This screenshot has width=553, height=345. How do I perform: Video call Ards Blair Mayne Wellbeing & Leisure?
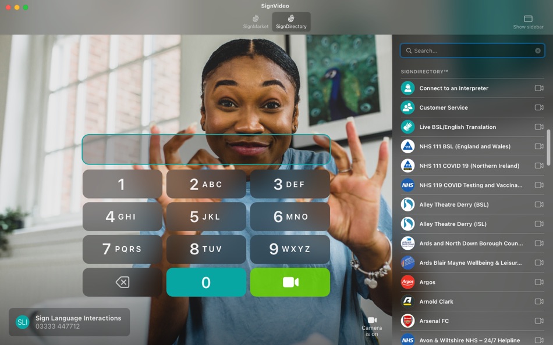[x=538, y=263]
